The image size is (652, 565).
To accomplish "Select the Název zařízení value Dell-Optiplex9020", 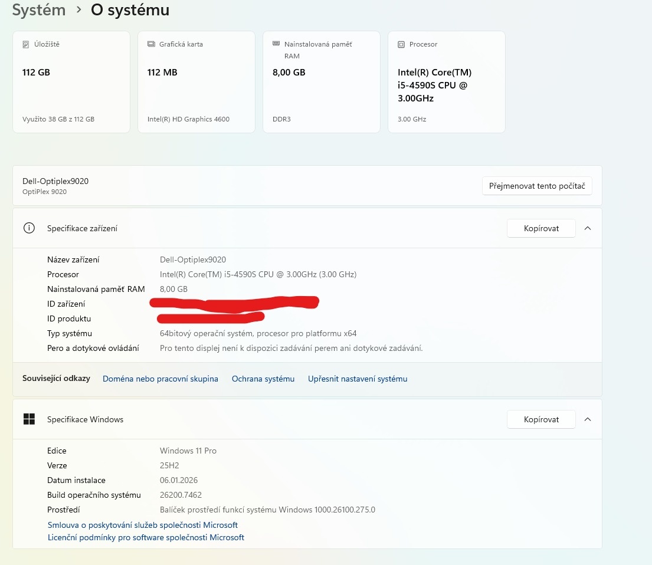I will 193,259.
